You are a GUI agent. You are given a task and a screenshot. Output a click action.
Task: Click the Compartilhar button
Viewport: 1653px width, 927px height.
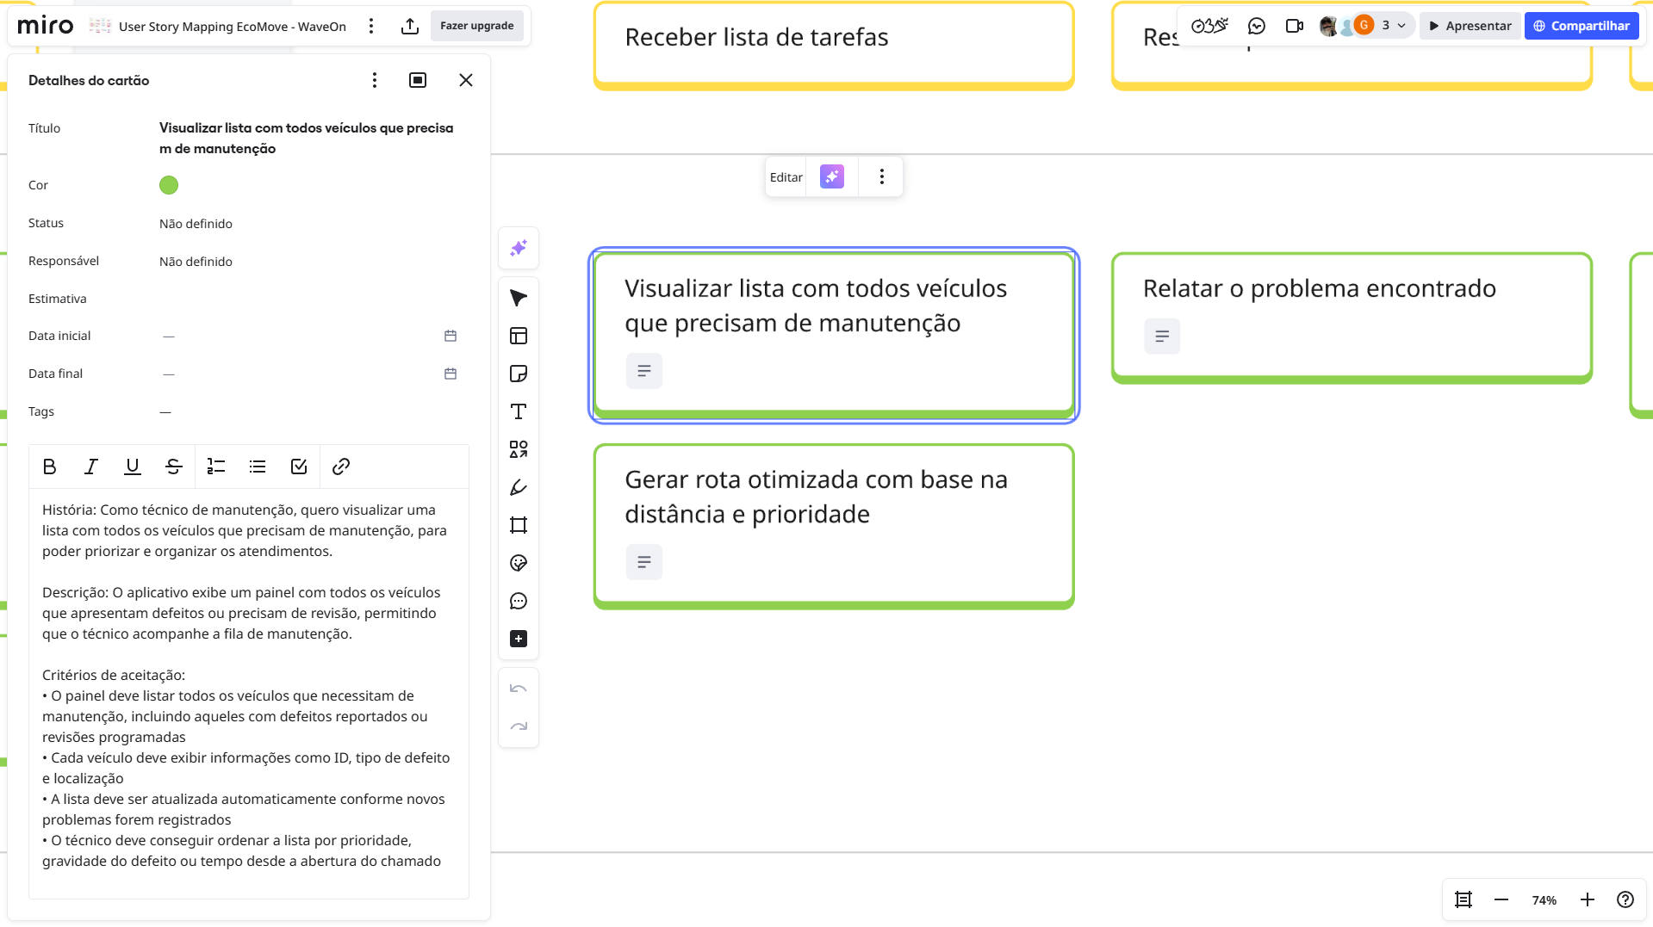point(1581,26)
